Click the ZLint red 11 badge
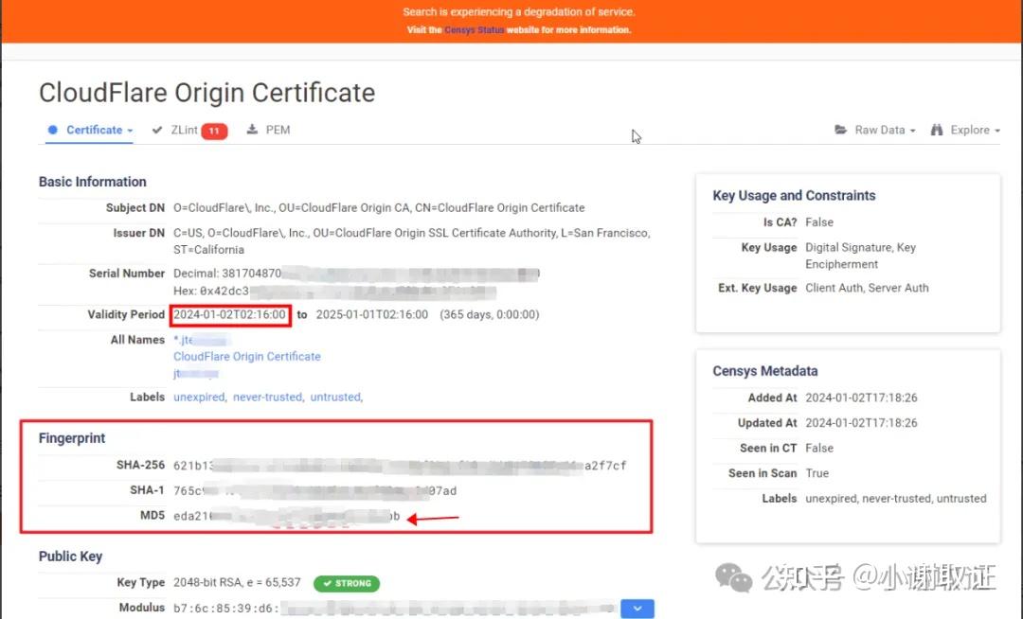 pyautogui.click(x=214, y=131)
